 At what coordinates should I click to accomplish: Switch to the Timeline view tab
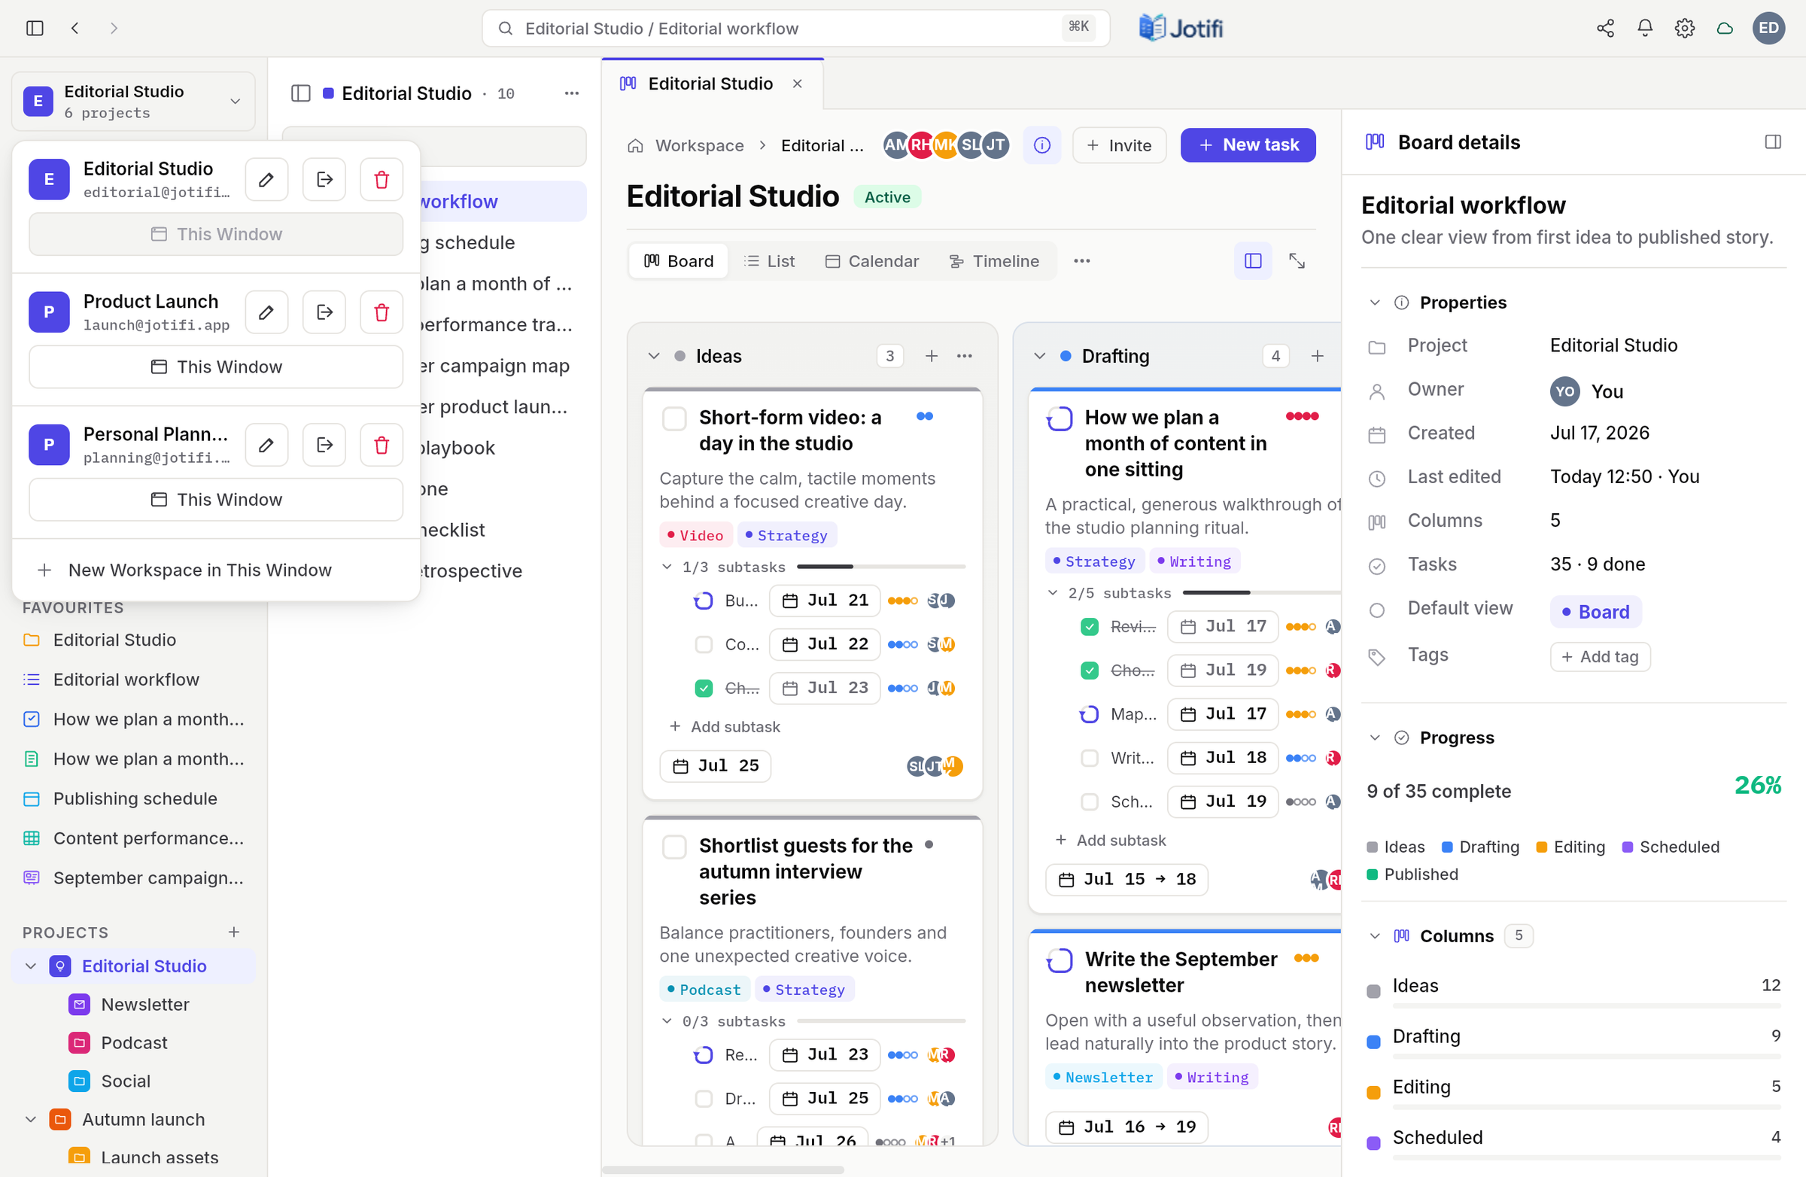(x=994, y=261)
